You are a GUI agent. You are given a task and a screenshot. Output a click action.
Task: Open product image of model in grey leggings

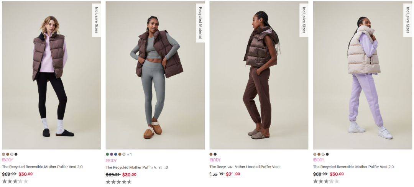point(155,75)
